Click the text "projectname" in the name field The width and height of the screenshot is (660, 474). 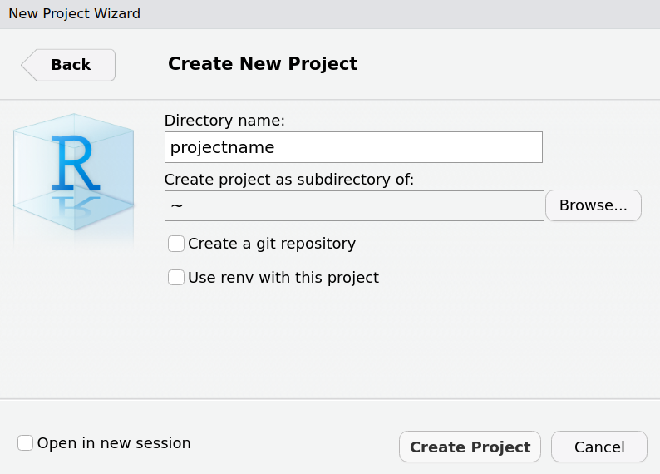coord(222,148)
